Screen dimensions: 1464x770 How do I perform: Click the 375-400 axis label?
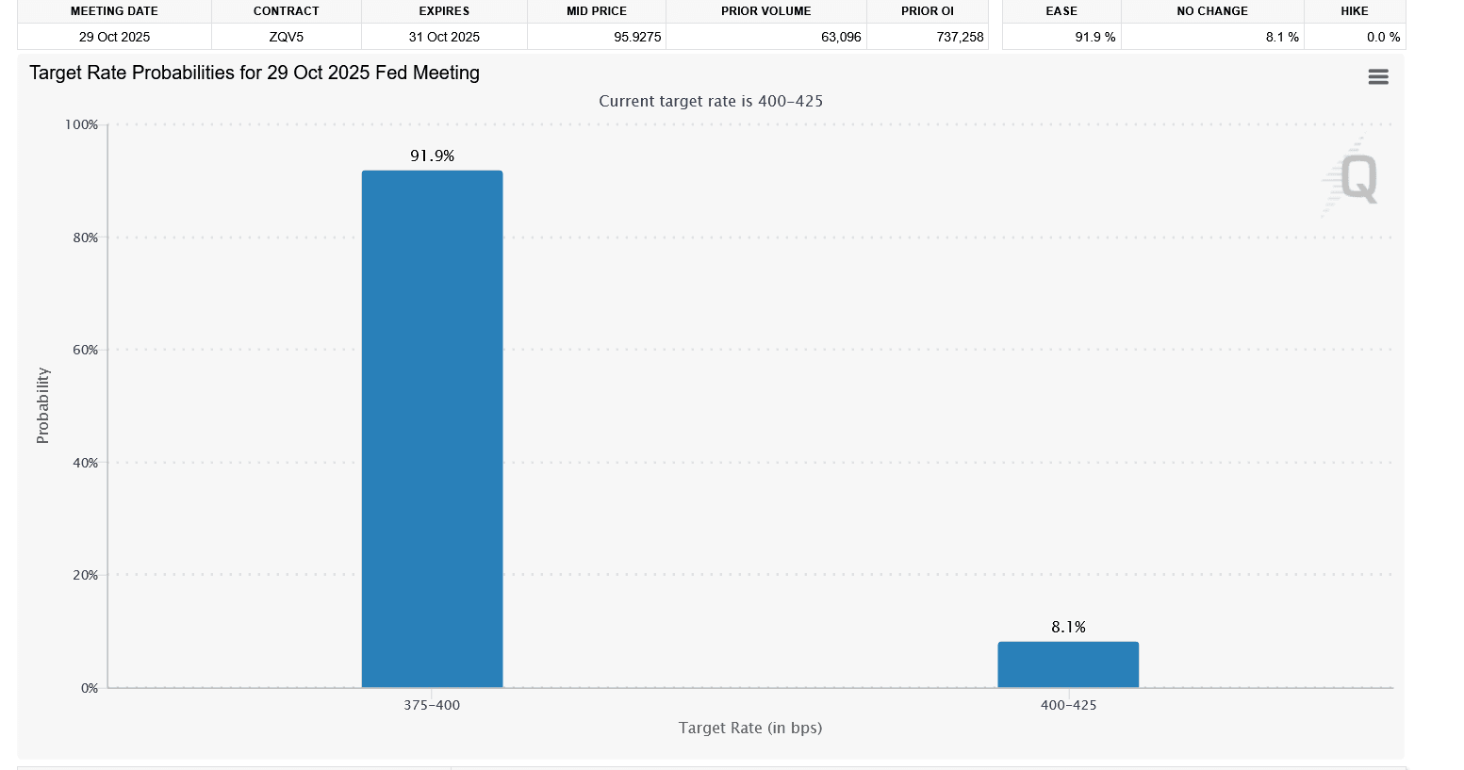(x=432, y=704)
